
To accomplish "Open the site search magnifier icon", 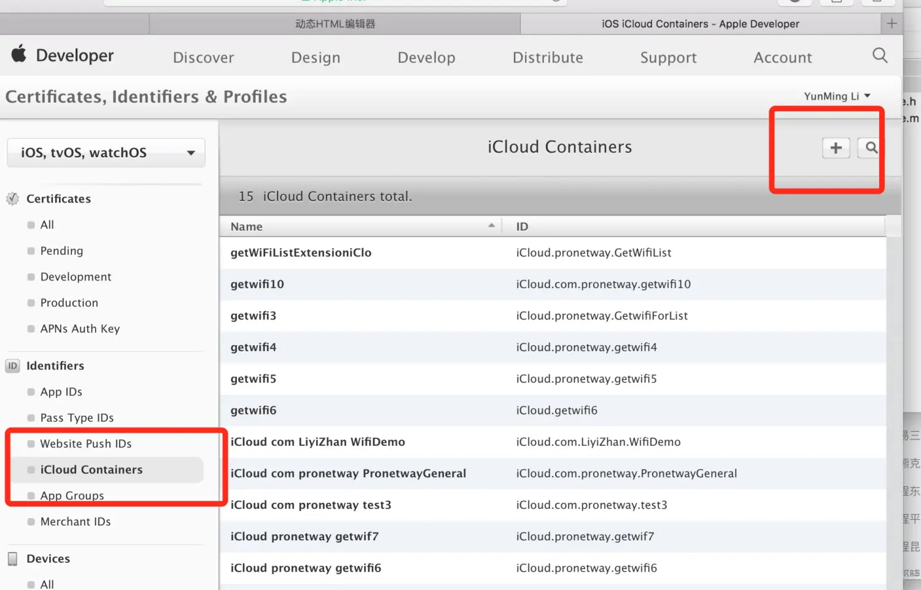I will pyautogui.click(x=880, y=55).
